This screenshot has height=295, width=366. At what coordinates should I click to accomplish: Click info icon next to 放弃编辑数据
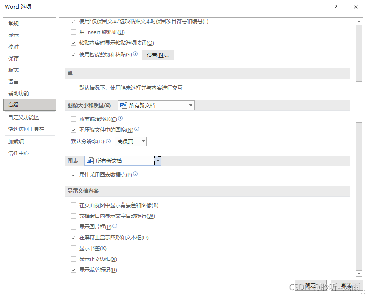[120, 118]
